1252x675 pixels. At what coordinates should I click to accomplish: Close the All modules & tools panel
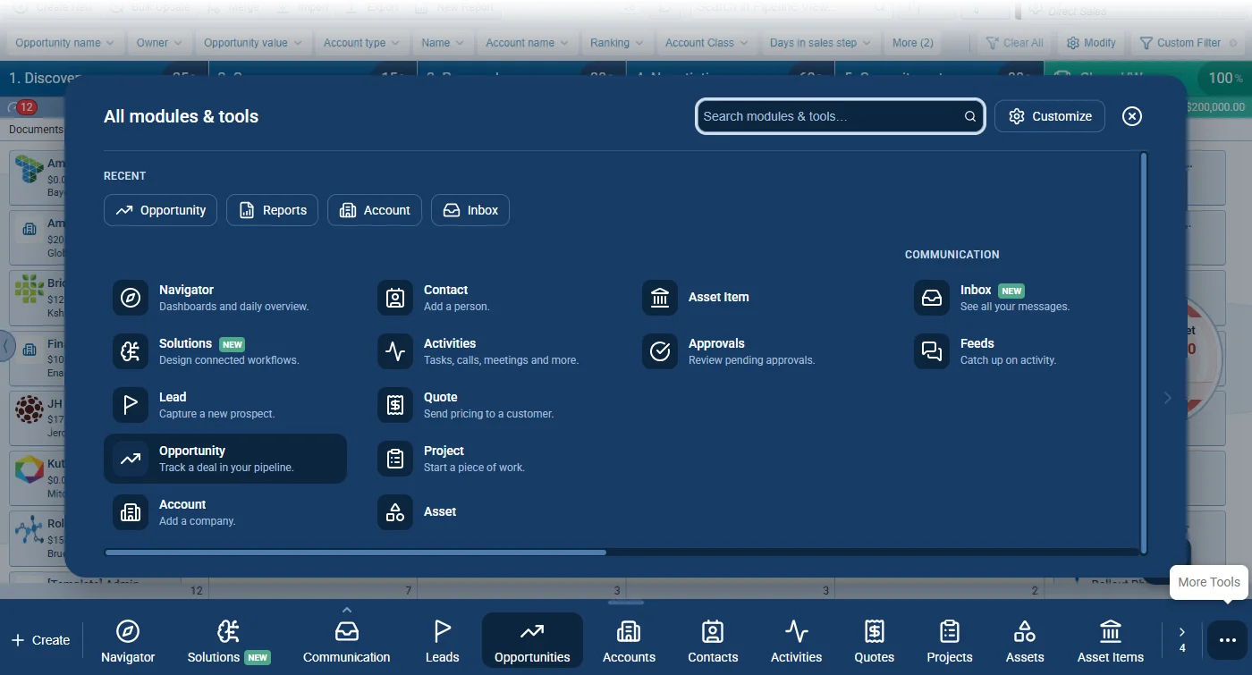click(1132, 116)
